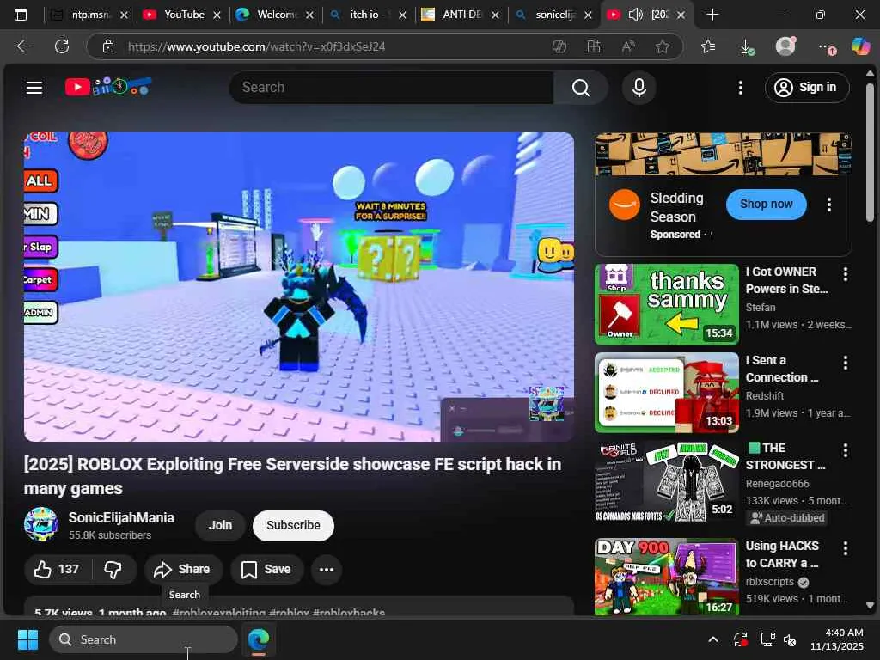This screenshot has width=880, height=660.
Task: Click the address bar URL
Action: click(x=256, y=46)
